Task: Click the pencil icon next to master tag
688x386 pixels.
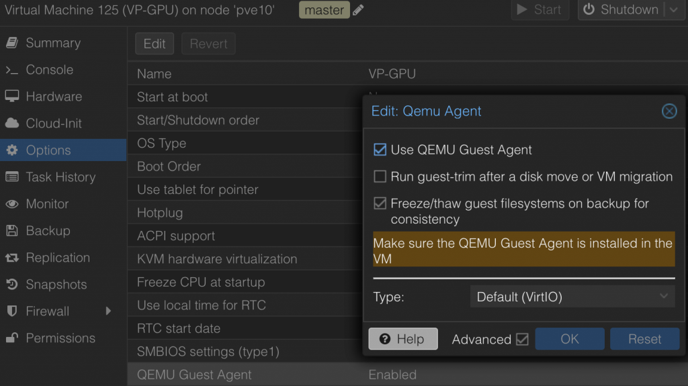Action: tap(358, 9)
